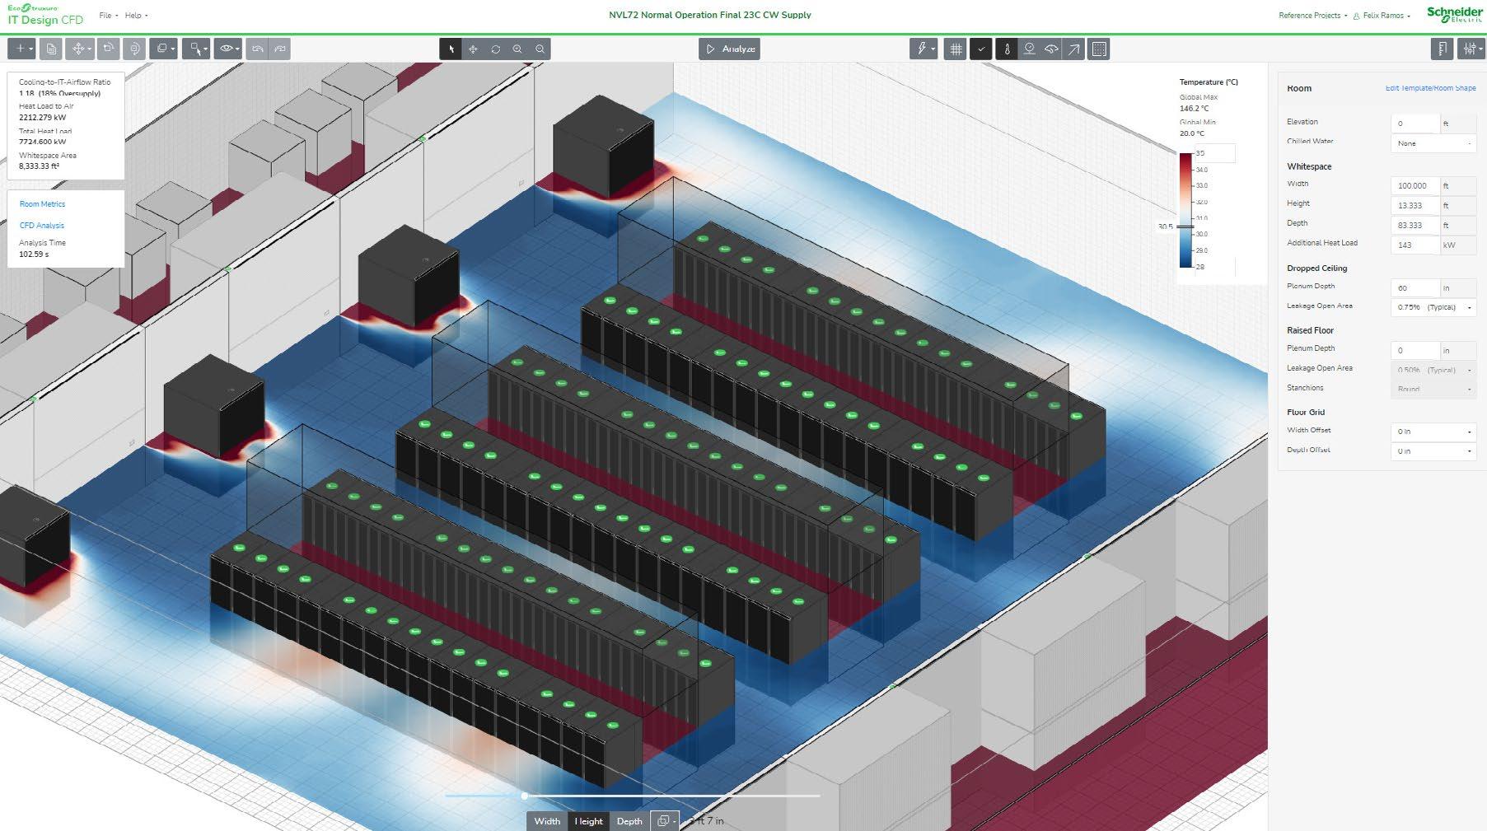Click the Edit Template/Room Shape link
Viewport: 1487px width, 831px height.
click(x=1430, y=88)
